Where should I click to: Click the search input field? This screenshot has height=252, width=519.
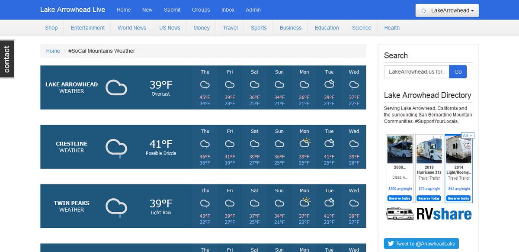pyautogui.click(x=416, y=71)
